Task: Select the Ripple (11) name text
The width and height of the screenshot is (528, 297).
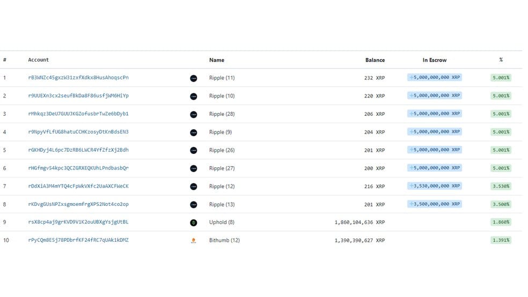Action: click(222, 78)
